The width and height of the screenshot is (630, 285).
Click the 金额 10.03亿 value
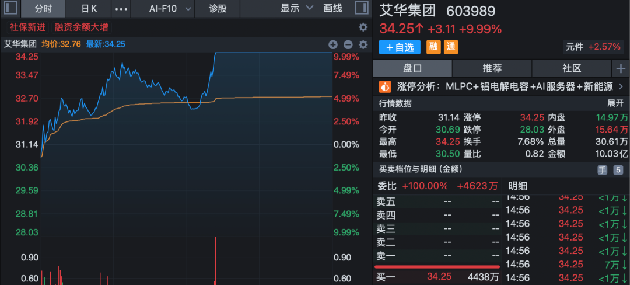611,154
